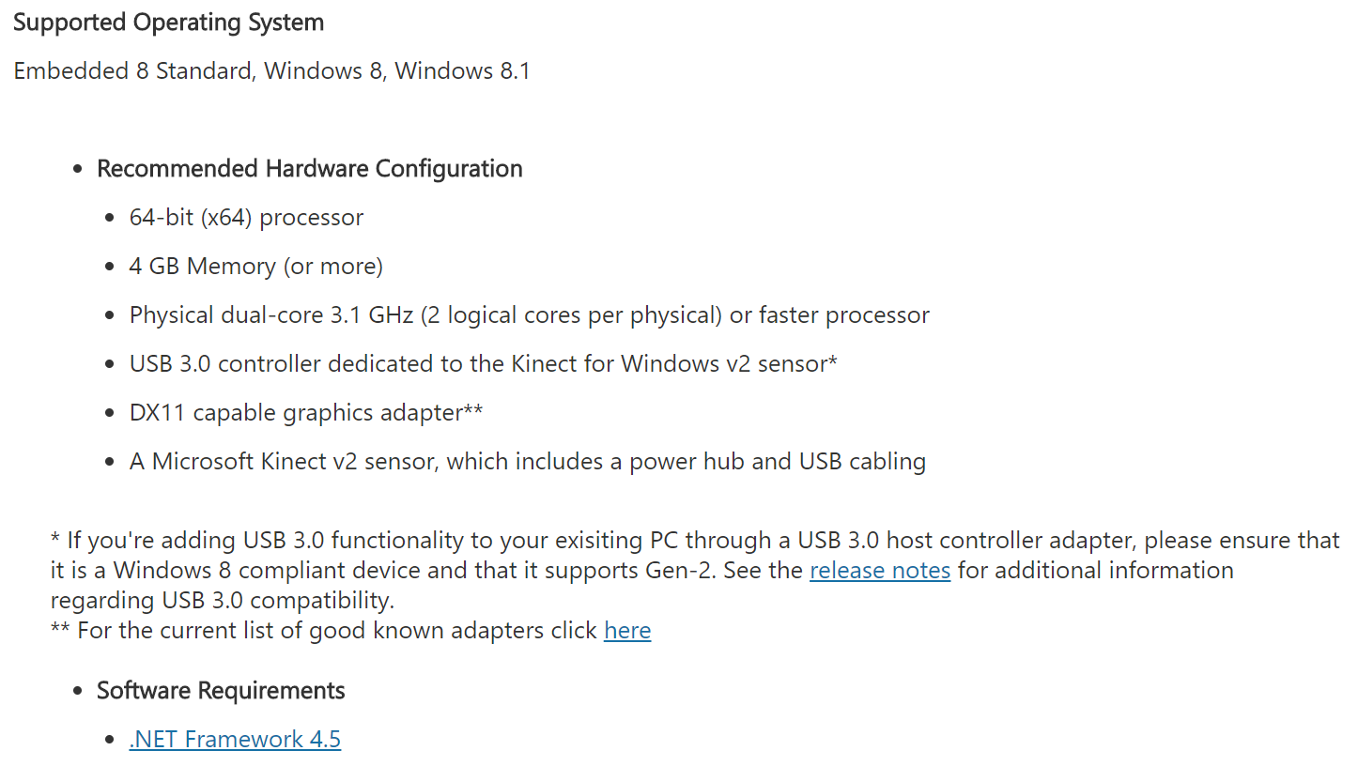1358x766 pixels.
Task: Click the 64-bit (x64) processor item
Action: click(246, 217)
